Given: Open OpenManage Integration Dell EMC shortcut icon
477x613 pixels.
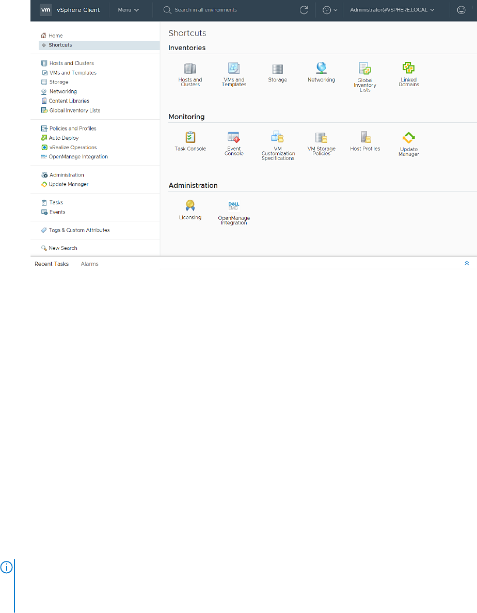Looking at the screenshot, I should tap(234, 206).
